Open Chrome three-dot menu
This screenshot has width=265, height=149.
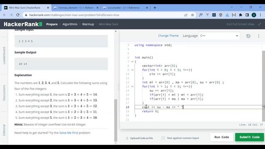pyautogui.click(x=260, y=15)
